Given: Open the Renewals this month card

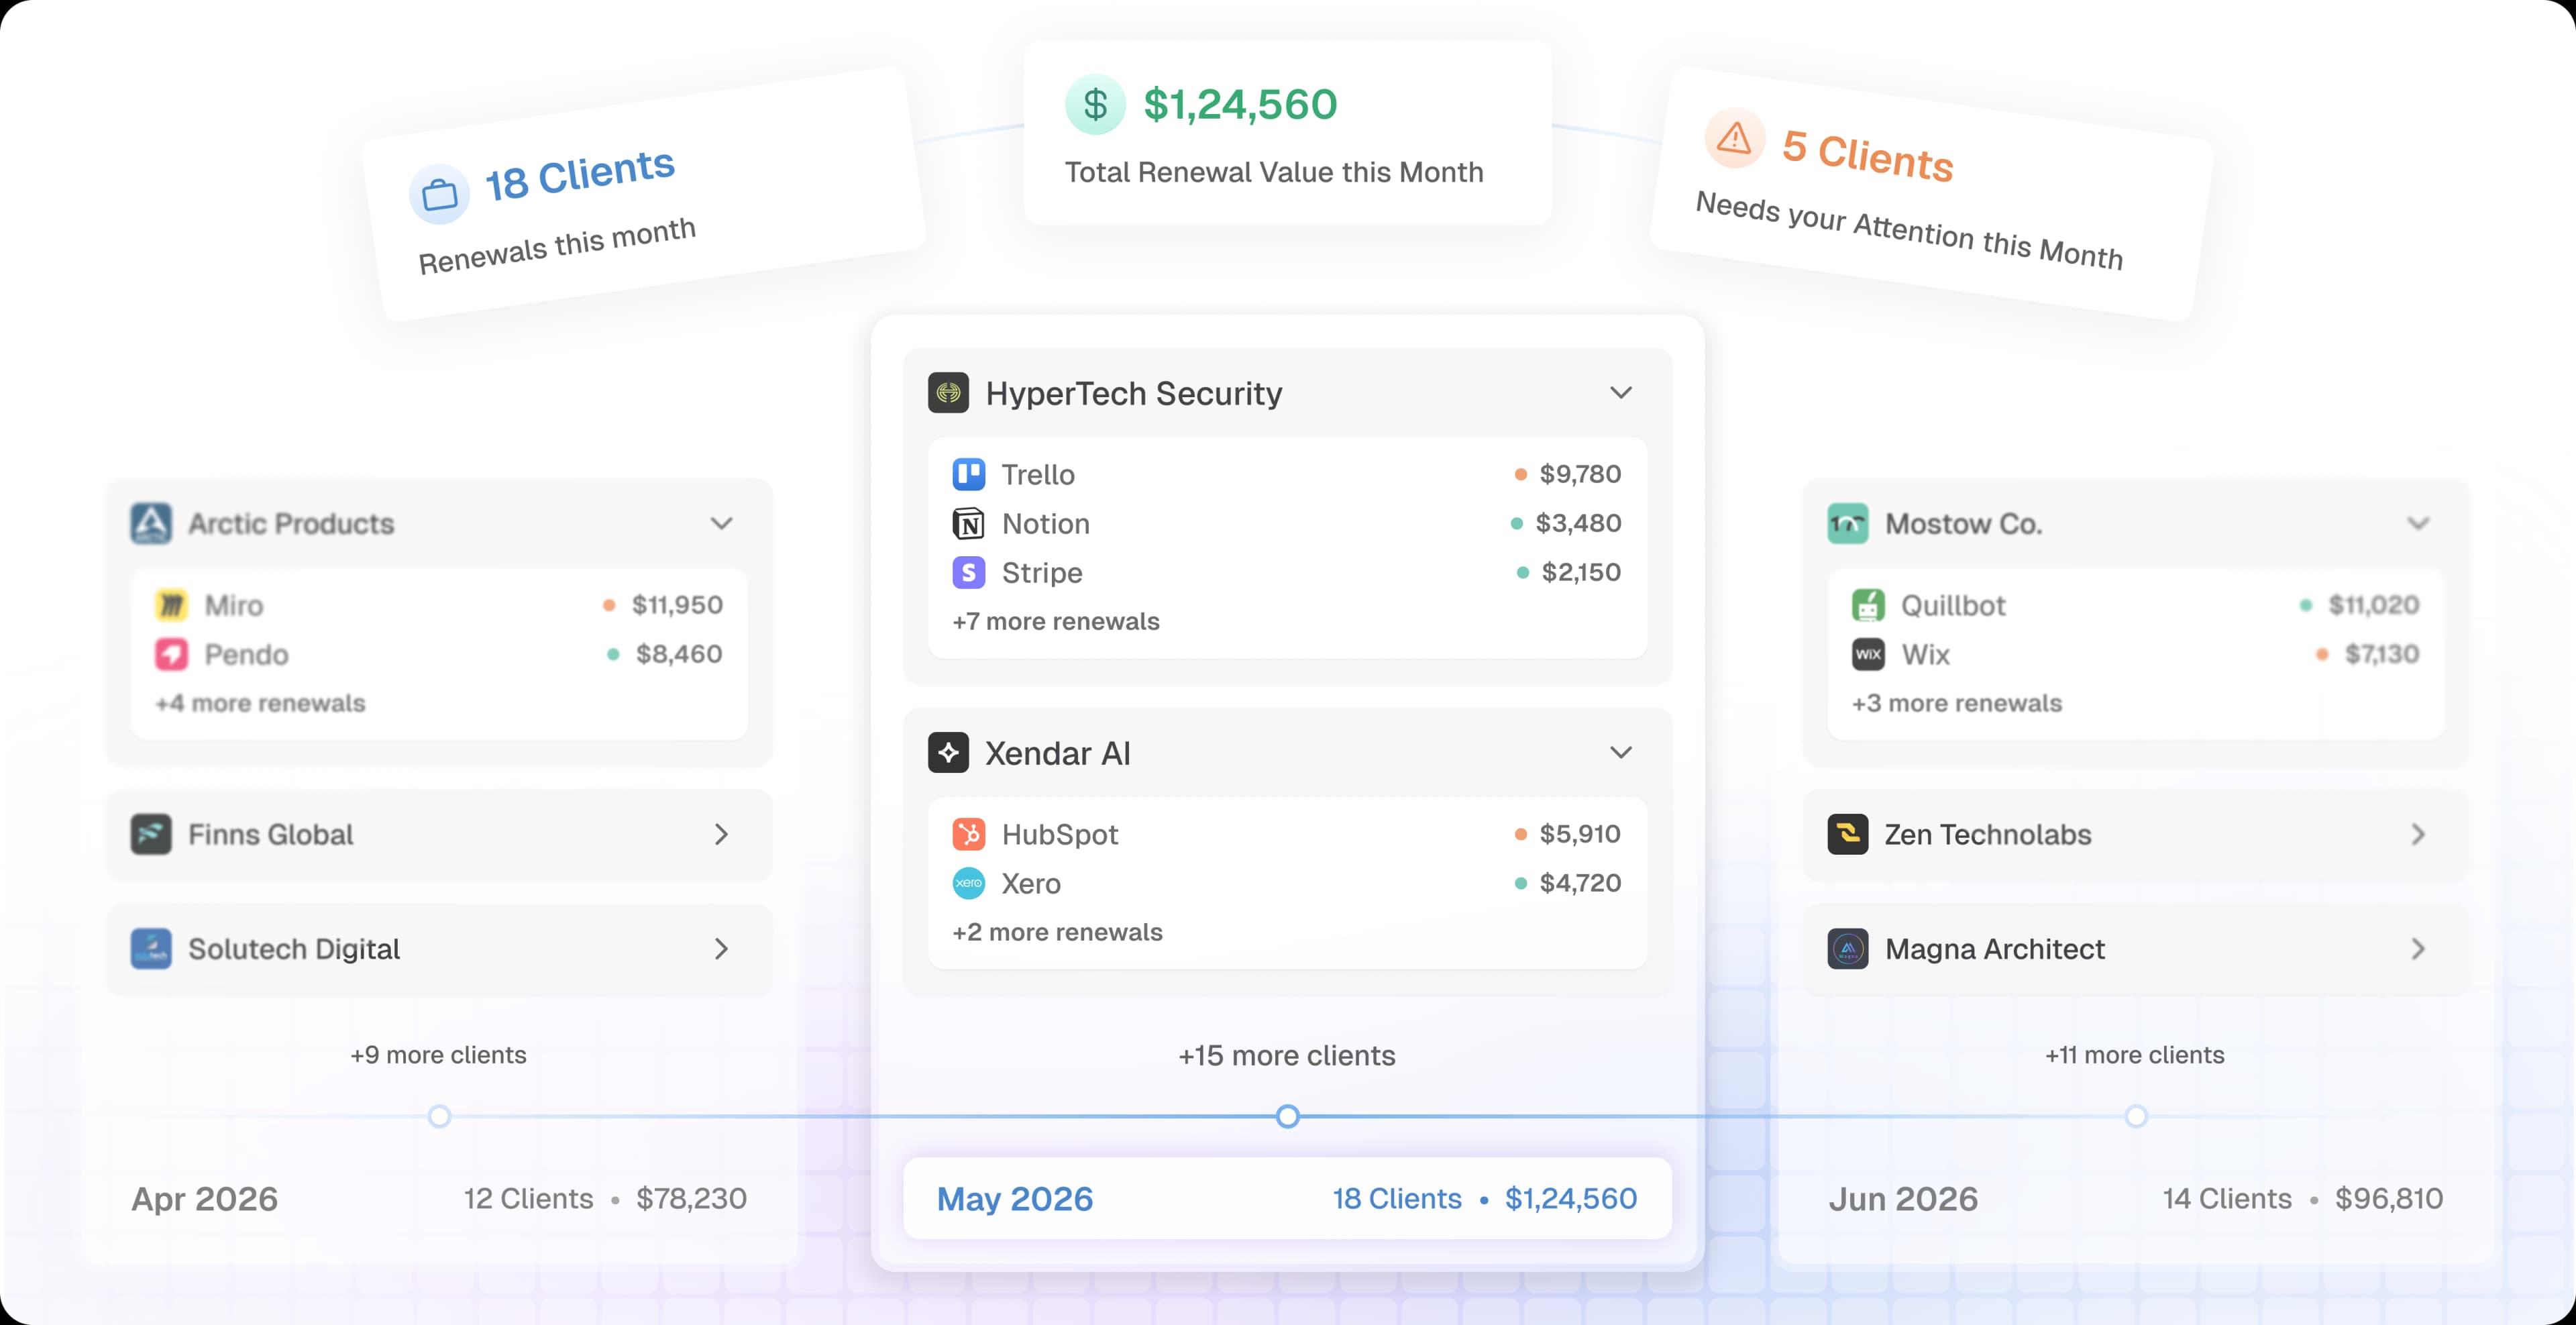Looking at the screenshot, I should [x=643, y=194].
